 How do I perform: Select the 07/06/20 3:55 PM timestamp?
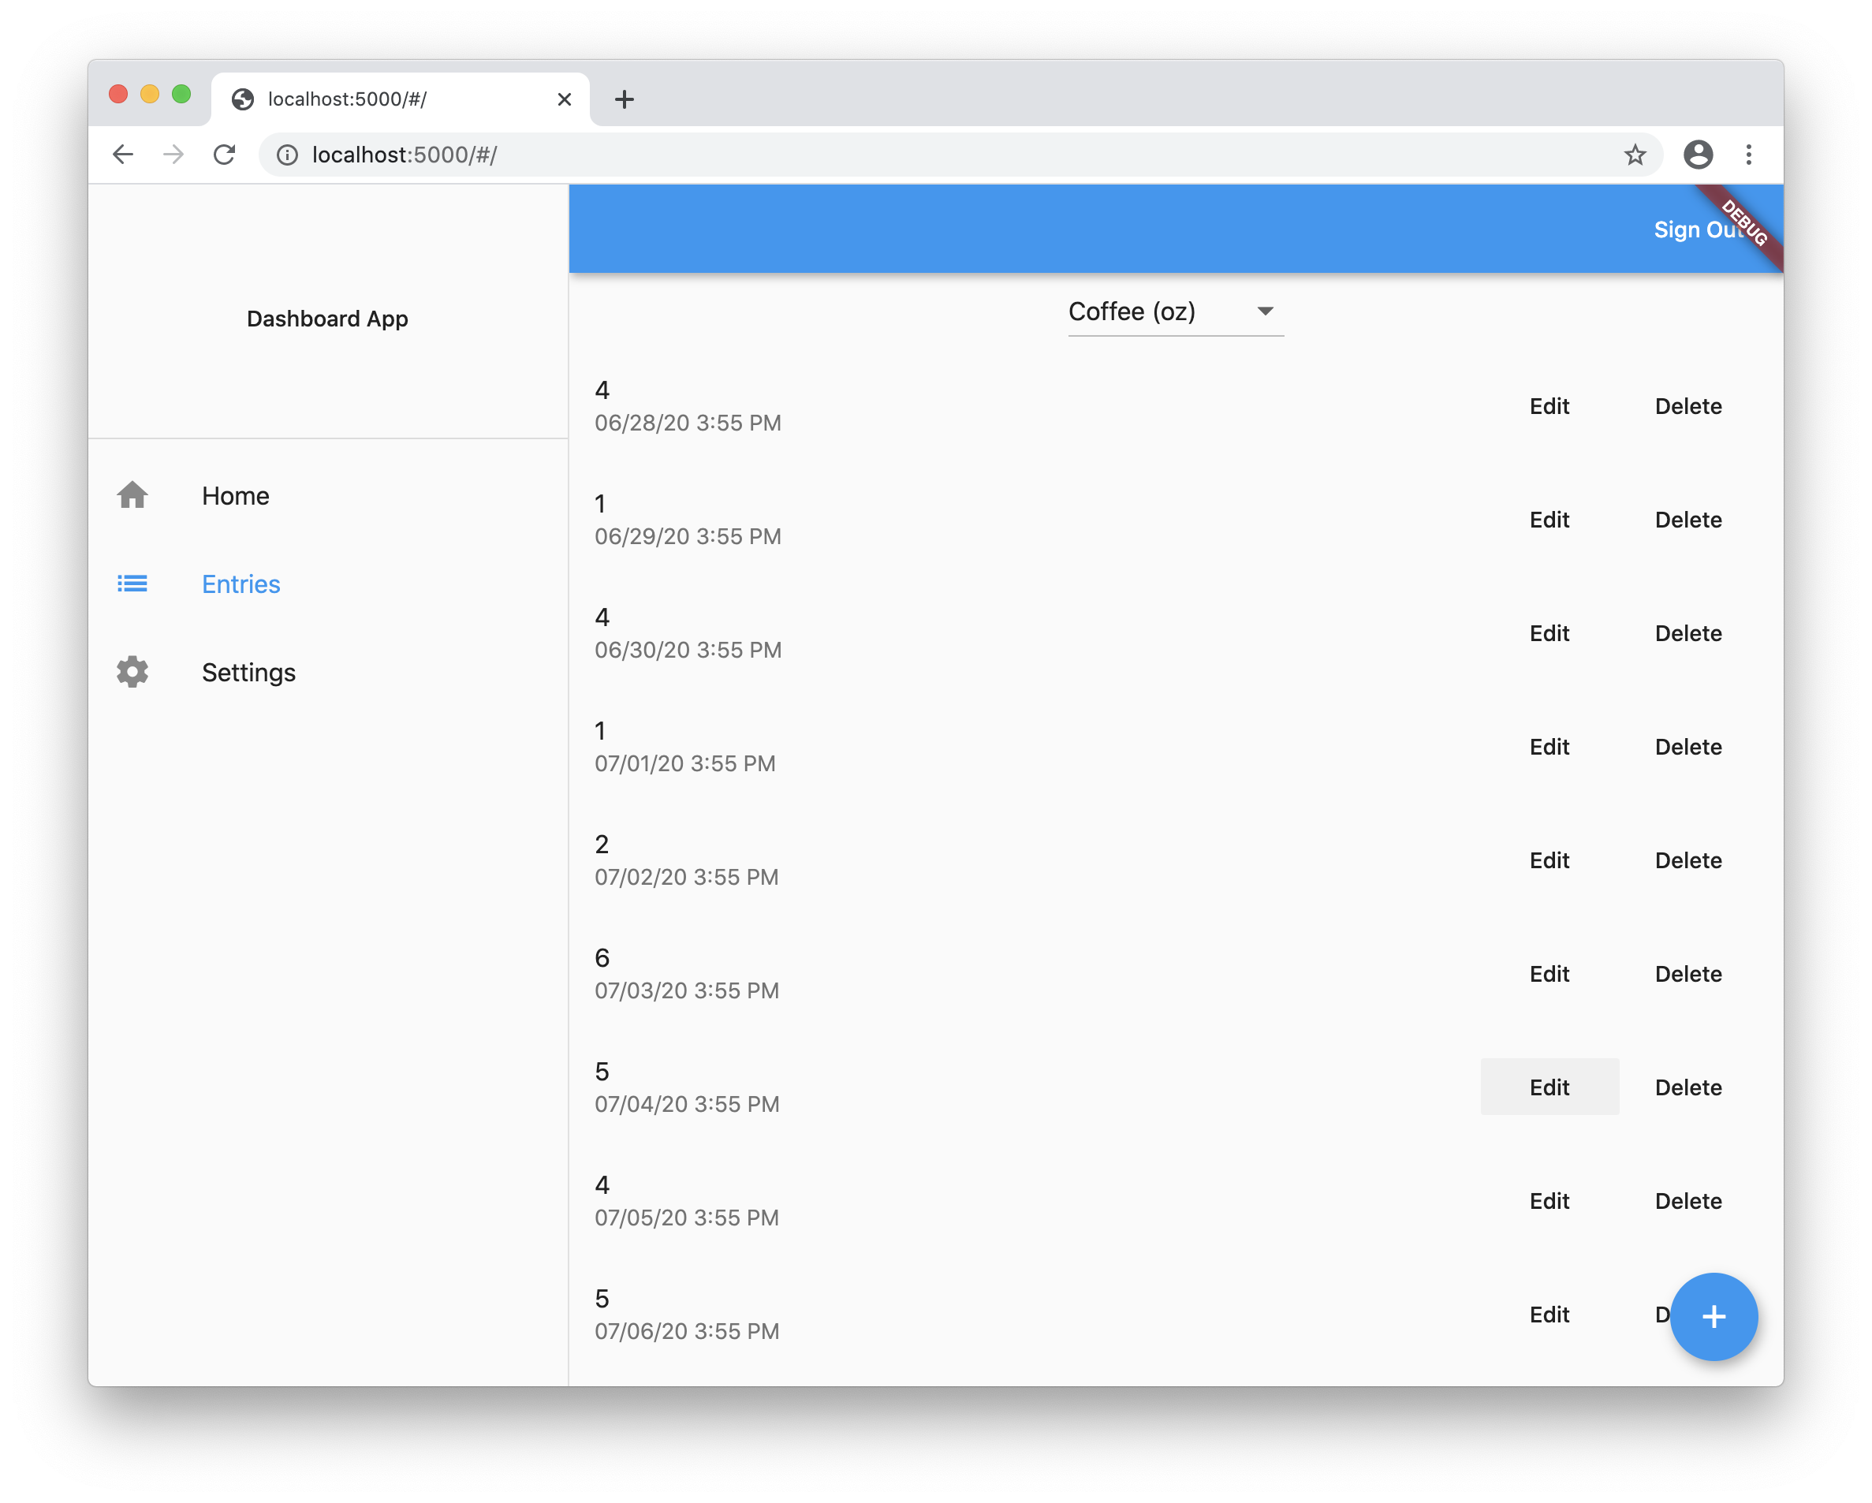pos(687,1331)
